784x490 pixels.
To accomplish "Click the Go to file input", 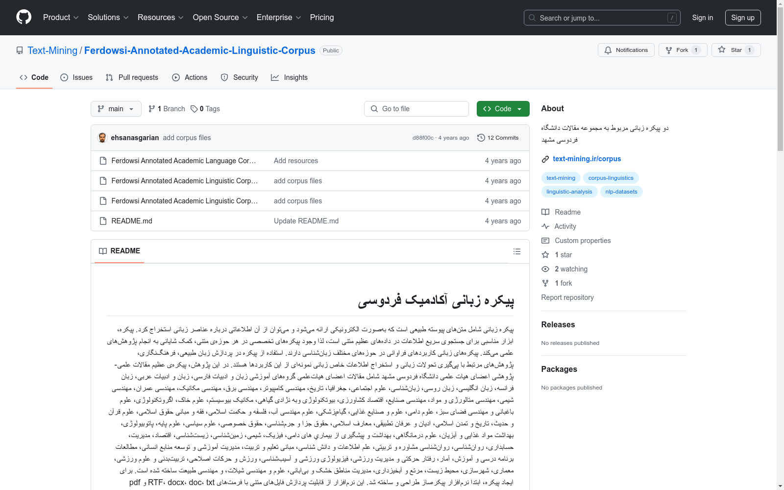I will [416, 109].
